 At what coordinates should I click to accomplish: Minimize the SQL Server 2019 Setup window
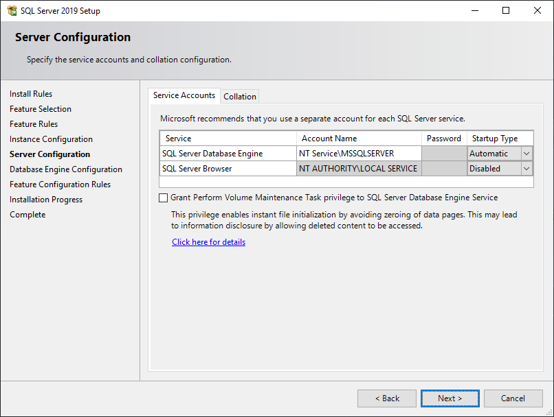tap(475, 10)
